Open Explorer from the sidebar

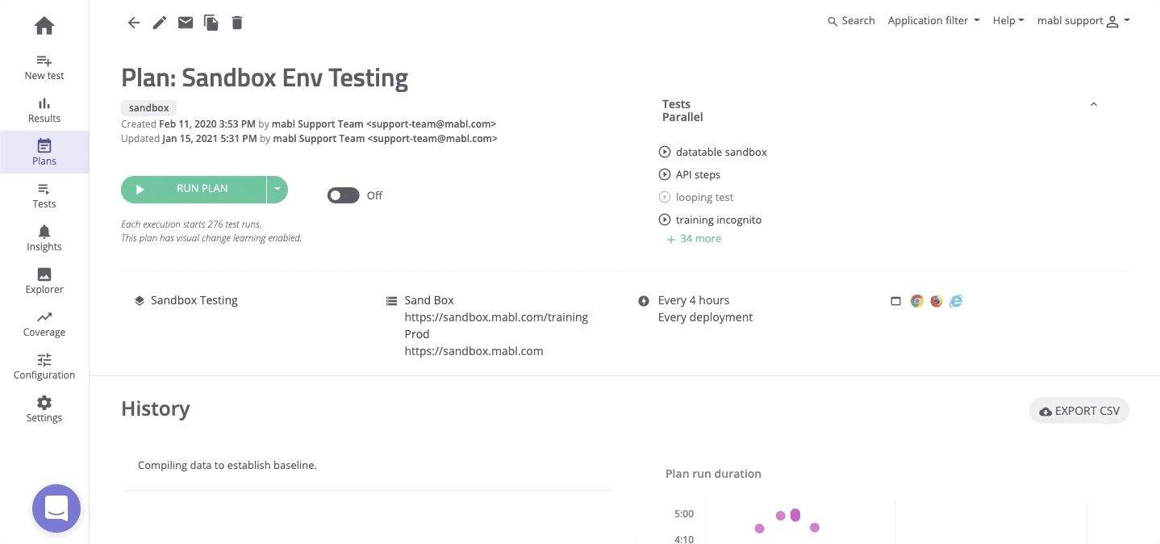click(x=44, y=281)
